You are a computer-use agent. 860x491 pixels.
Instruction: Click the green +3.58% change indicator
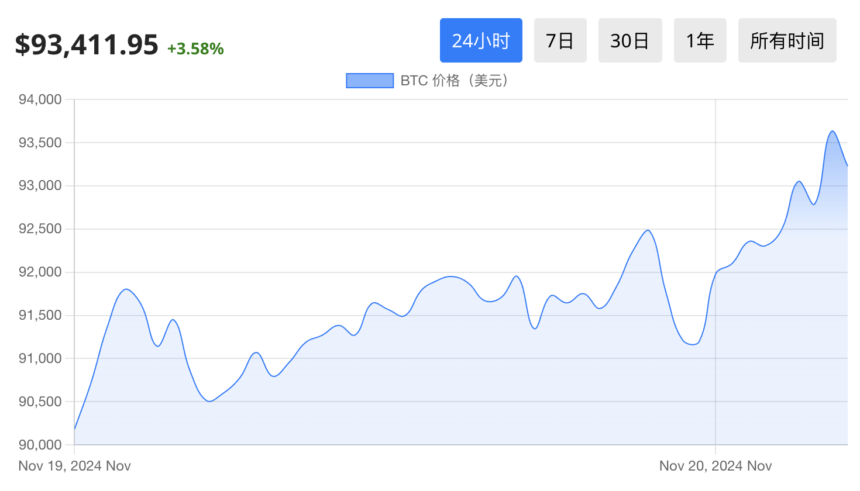[195, 49]
